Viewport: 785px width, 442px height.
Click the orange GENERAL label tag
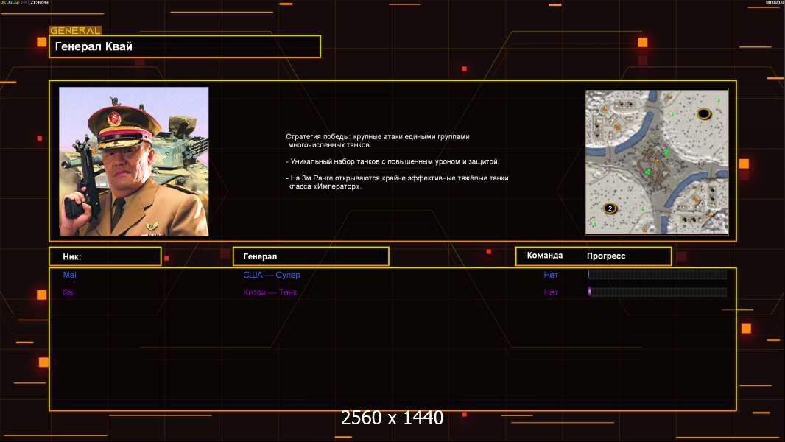(x=75, y=31)
